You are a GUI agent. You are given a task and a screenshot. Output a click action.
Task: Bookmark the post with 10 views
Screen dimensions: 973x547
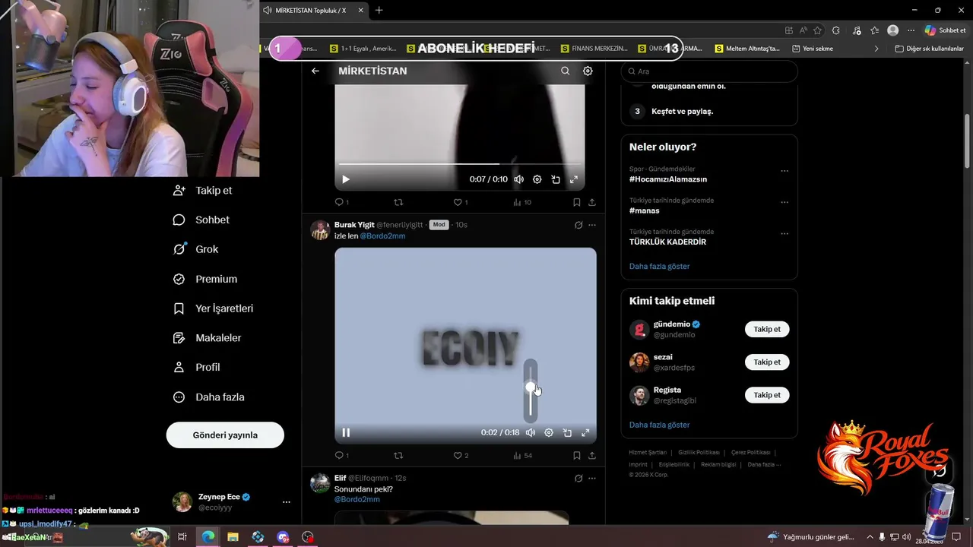click(x=576, y=202)
